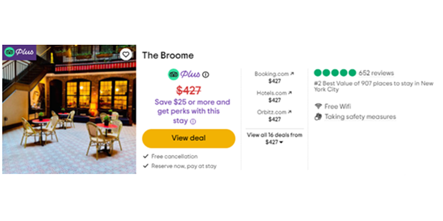Open Orbitz.com external link arrow
443x221 pixels.
(290, 112)
